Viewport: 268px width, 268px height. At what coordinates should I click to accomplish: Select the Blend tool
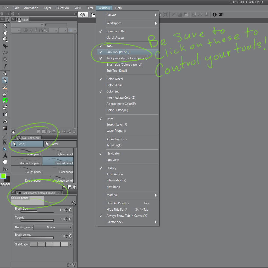5,114
